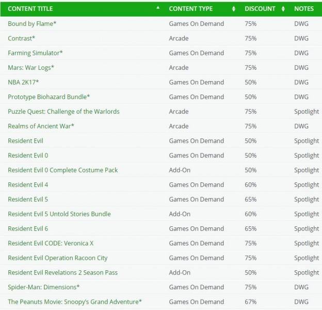Open the Contrast game link
The height and width of the screenshot is (310, 322).
coord(22,38)
